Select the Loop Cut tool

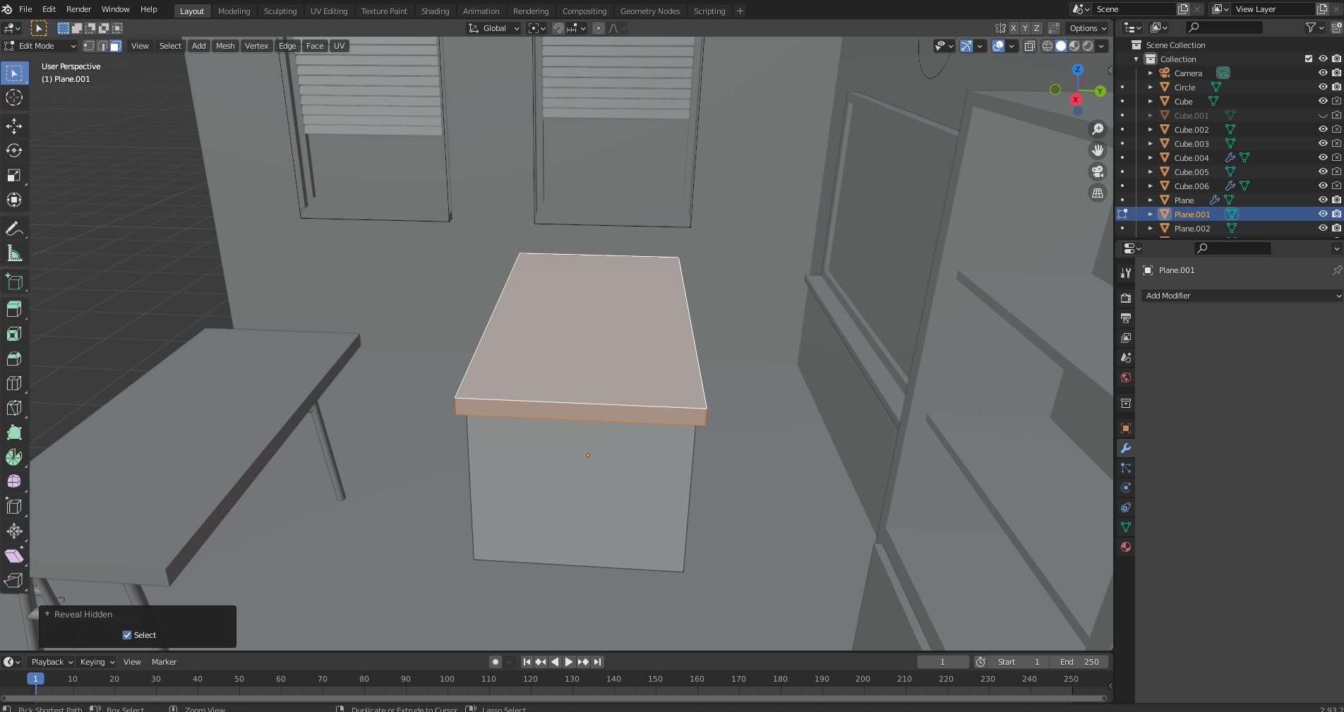tap(14, 383)
